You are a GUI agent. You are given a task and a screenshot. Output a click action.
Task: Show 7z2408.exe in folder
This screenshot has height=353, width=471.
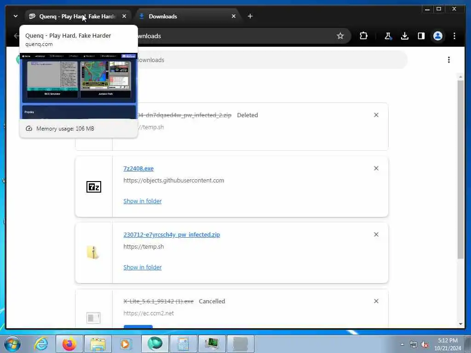(x=143, y=201)
